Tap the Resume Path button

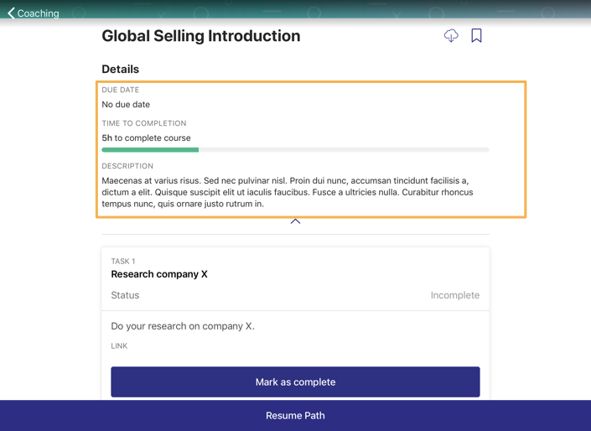295,416
